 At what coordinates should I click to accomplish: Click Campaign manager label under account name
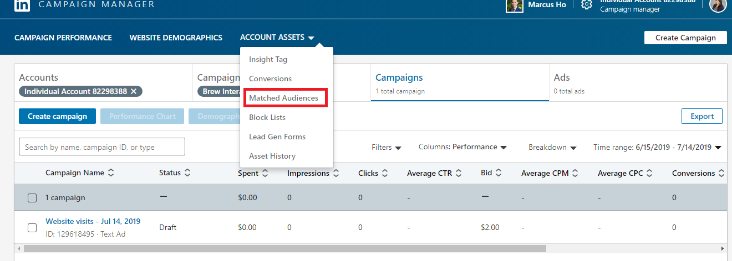630,9
